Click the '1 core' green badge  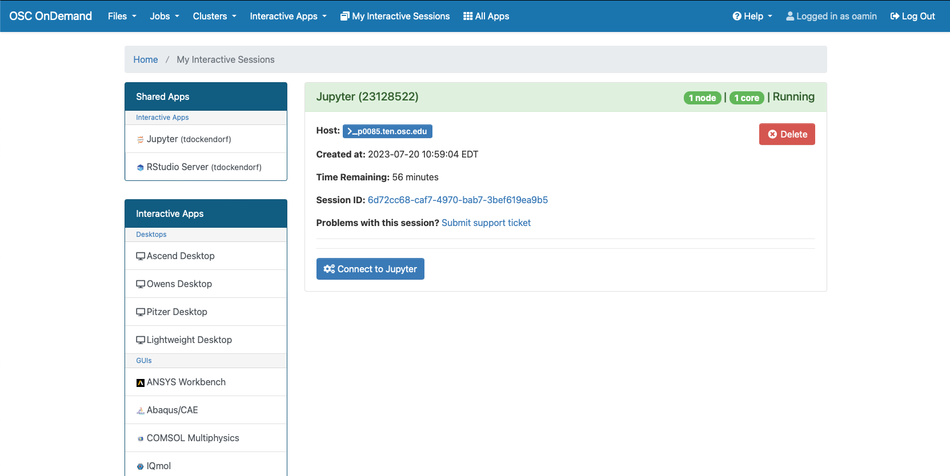(747, 98)
